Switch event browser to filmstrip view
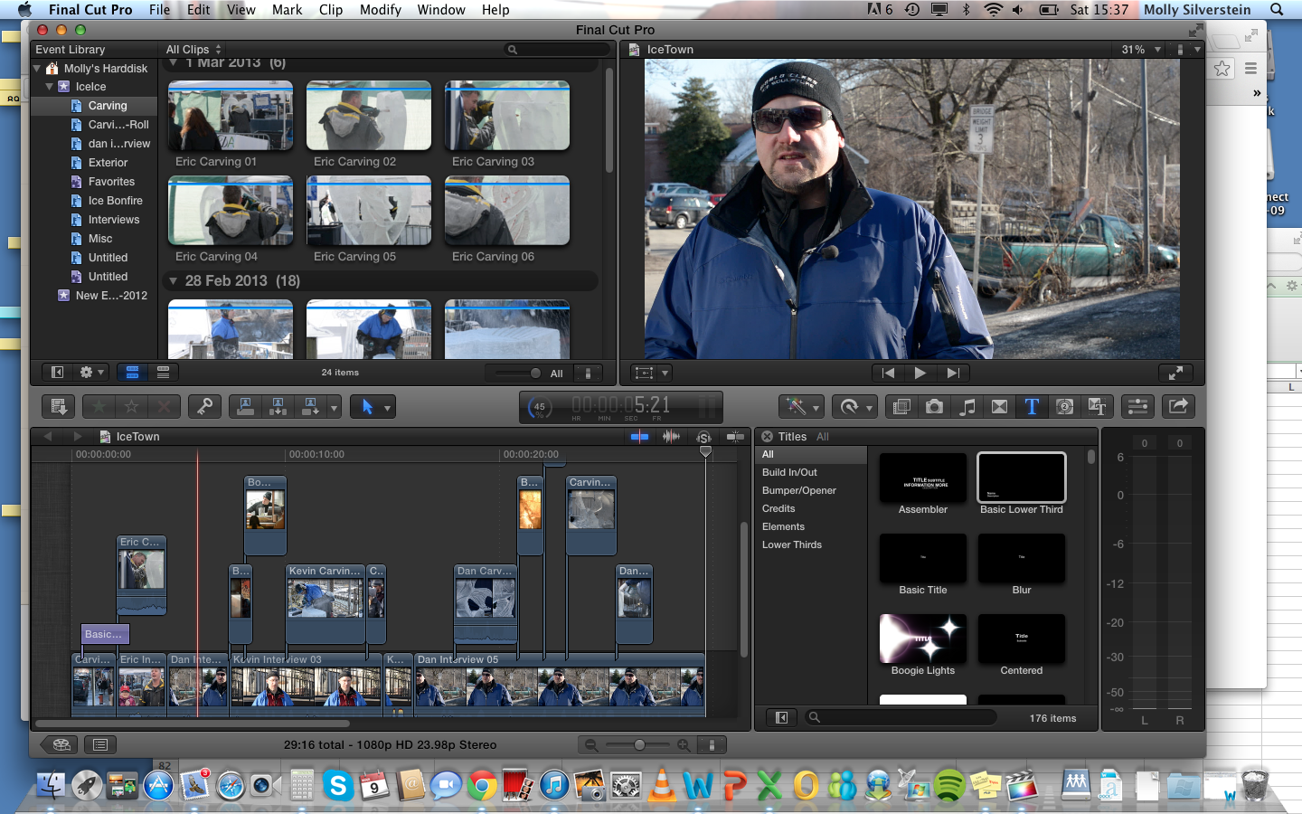Viewport: 1302px width, 814px height. click(x=132, y=373)
